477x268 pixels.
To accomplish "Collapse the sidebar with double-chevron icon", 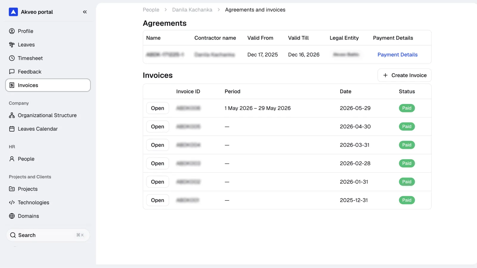I will 85,12.
